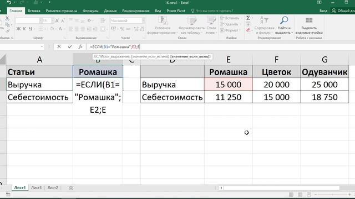Open the Вид tab
The width and height of the screenshot is (355, 199).
click(158, 11)
